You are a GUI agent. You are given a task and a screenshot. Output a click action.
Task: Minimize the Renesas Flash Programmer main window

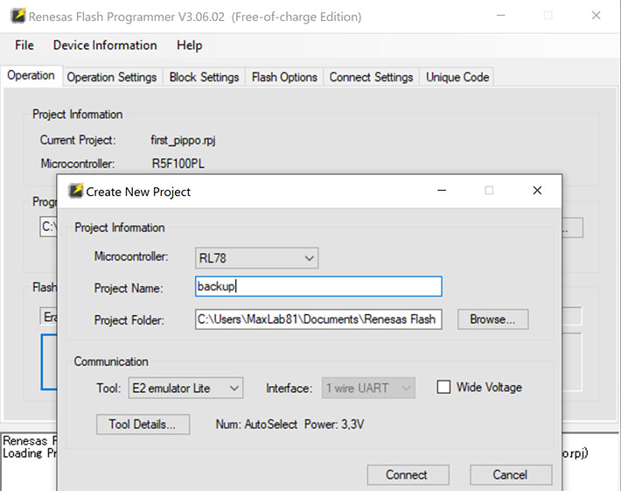click(x=501, y=16)
